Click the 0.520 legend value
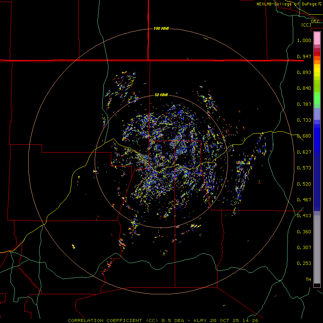Screen dimensions: 323x323 click(x=304, y=184)
